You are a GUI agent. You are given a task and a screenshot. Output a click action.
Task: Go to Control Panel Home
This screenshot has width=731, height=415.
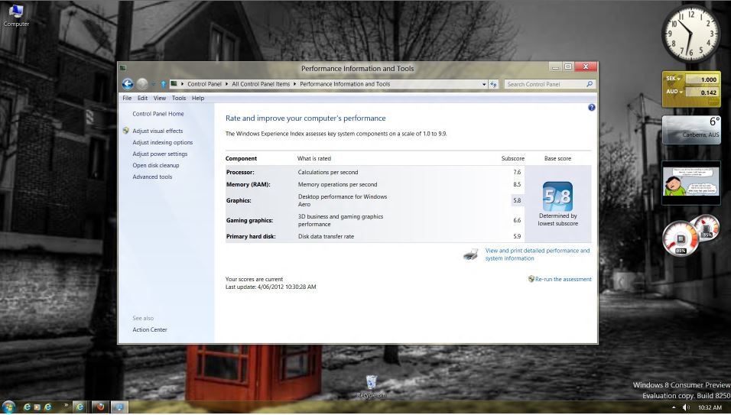pyautogui.click(x=158, y=114)
